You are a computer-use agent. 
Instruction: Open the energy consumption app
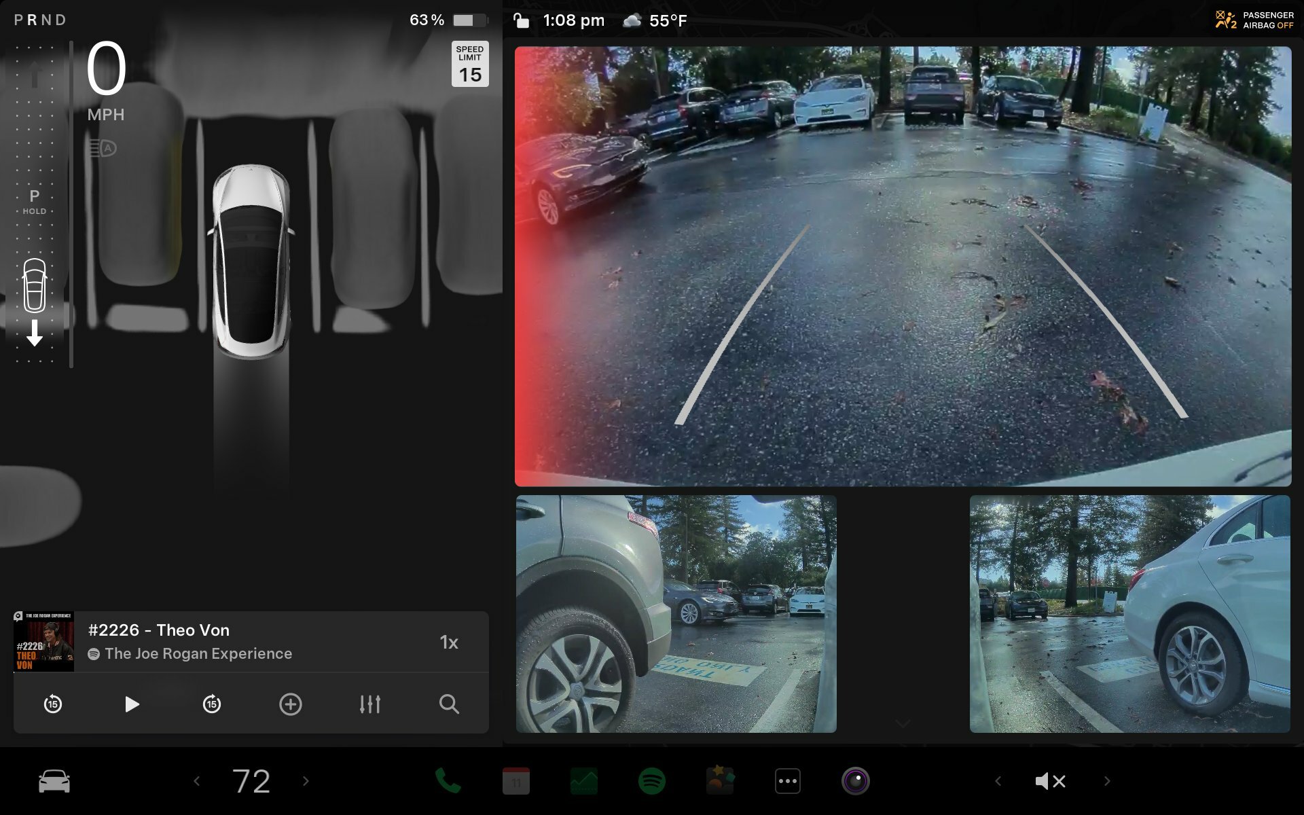[x=583, y=781]
